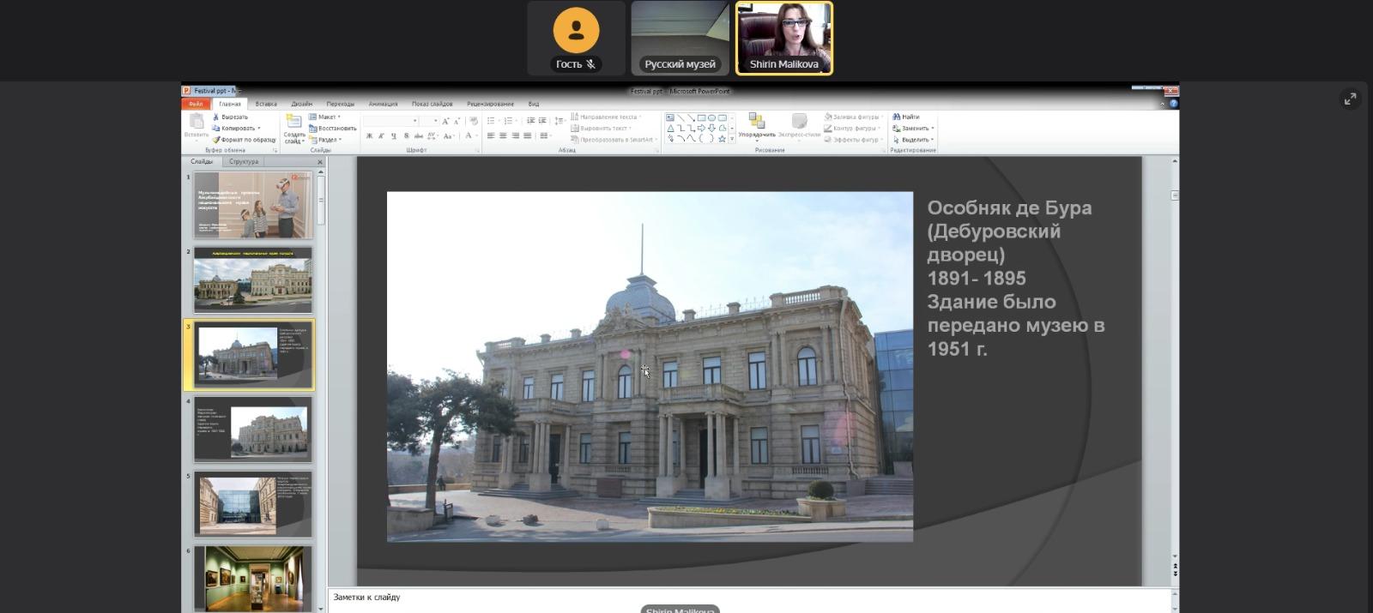The height and width of the screenshot is (613, 1373).
Task: Click the Cut (Вырезать) scissors icon
Action: point(216,117)
